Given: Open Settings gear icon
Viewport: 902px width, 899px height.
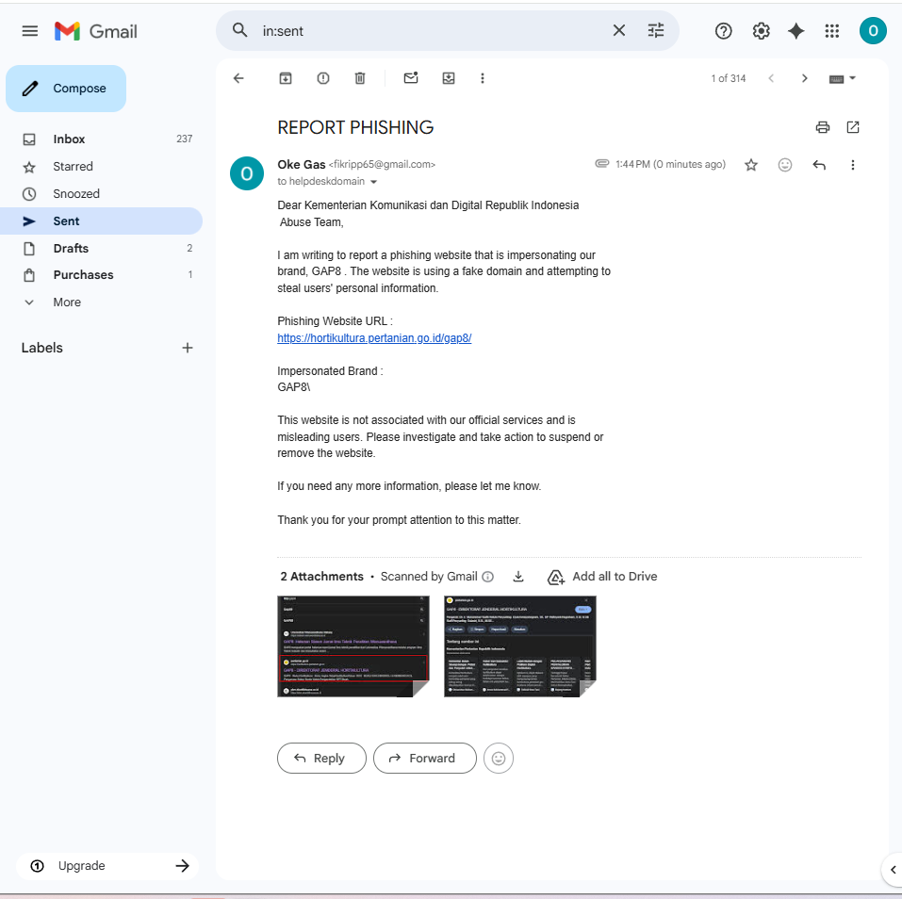Looking at the screenshot, I should (x=761, y=31).
